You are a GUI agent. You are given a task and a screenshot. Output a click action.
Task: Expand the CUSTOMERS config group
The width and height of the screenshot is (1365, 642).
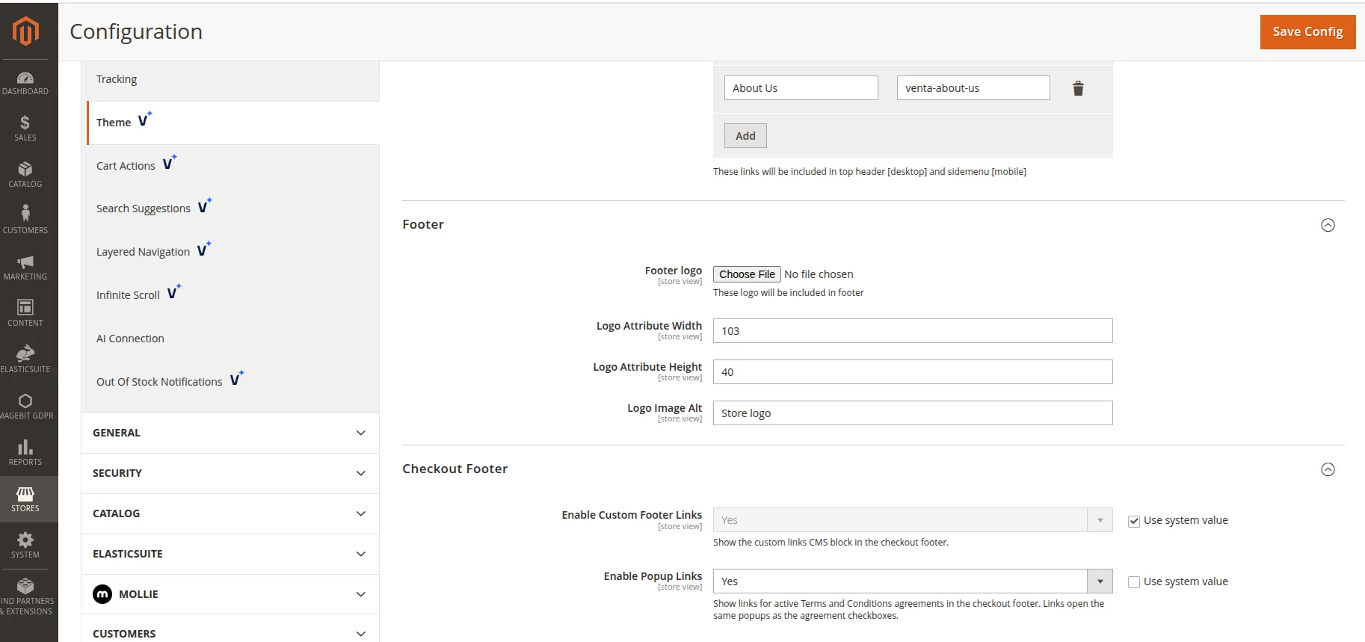[230, 633]
